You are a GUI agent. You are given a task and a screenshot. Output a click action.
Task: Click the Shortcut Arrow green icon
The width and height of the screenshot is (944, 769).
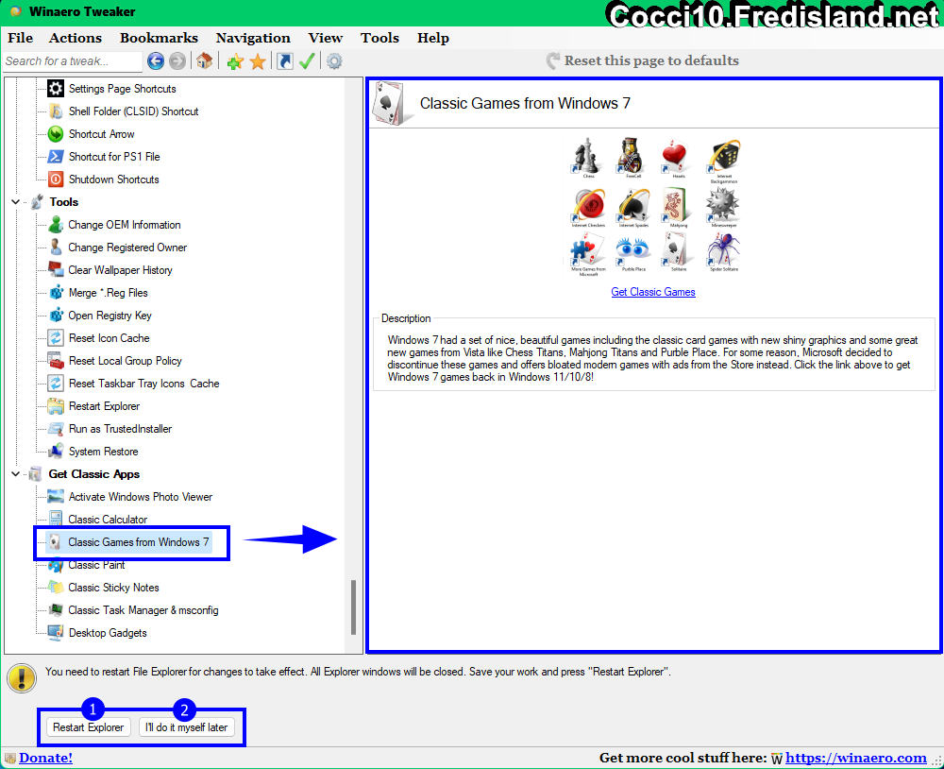(56, 134)
